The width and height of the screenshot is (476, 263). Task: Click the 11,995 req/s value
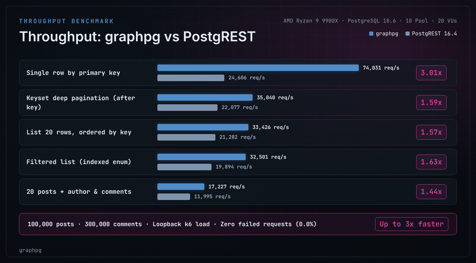212,196
